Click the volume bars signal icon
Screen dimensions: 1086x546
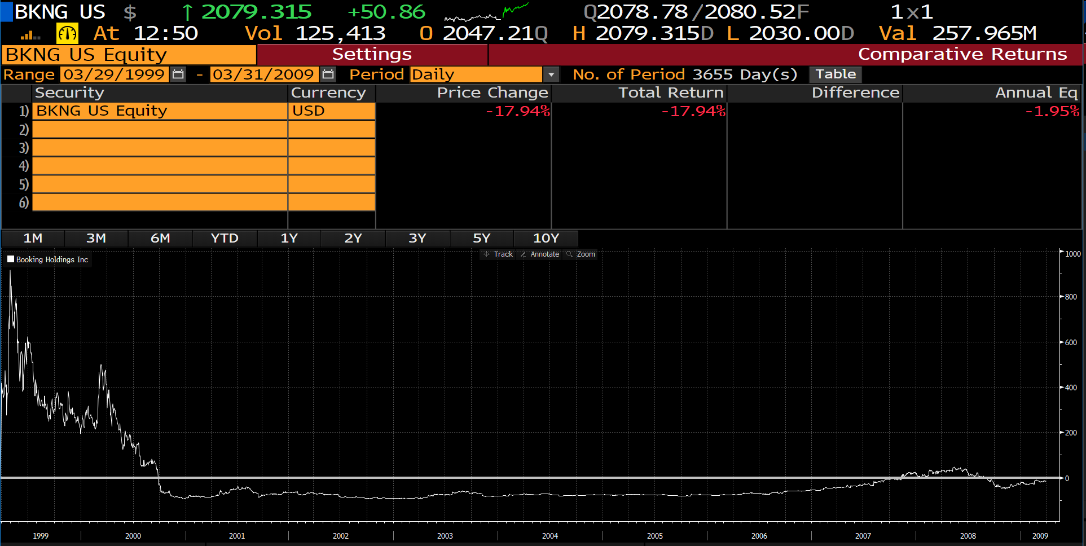coord(30,35)
